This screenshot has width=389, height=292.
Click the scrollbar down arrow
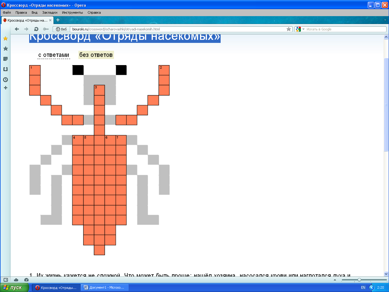click(x=386, y=274)
